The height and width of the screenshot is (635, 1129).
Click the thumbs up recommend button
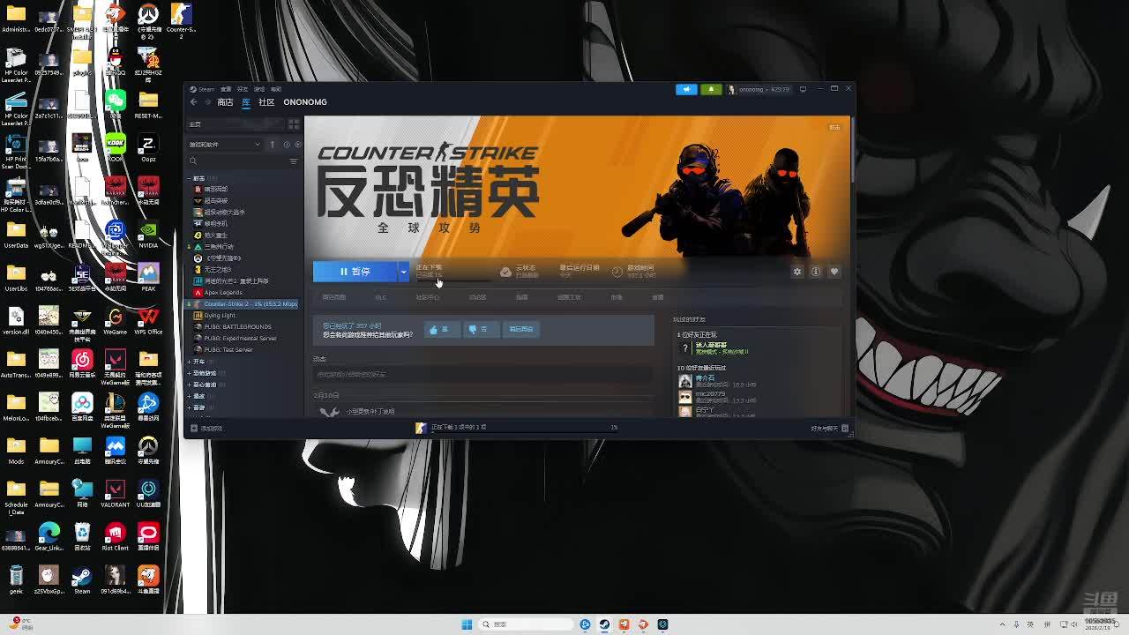tap(438, 329)
